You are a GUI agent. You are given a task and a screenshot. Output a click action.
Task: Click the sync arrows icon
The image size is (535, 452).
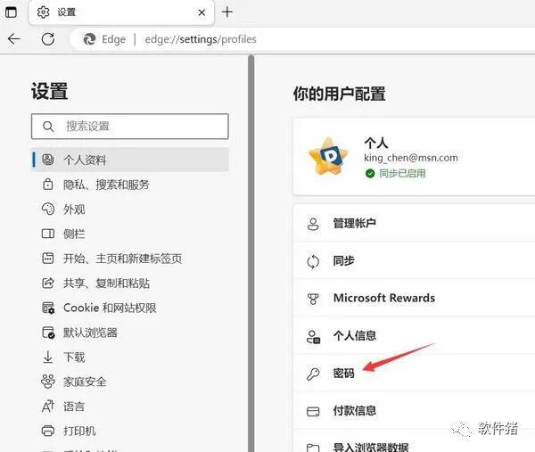click(313, 262)
